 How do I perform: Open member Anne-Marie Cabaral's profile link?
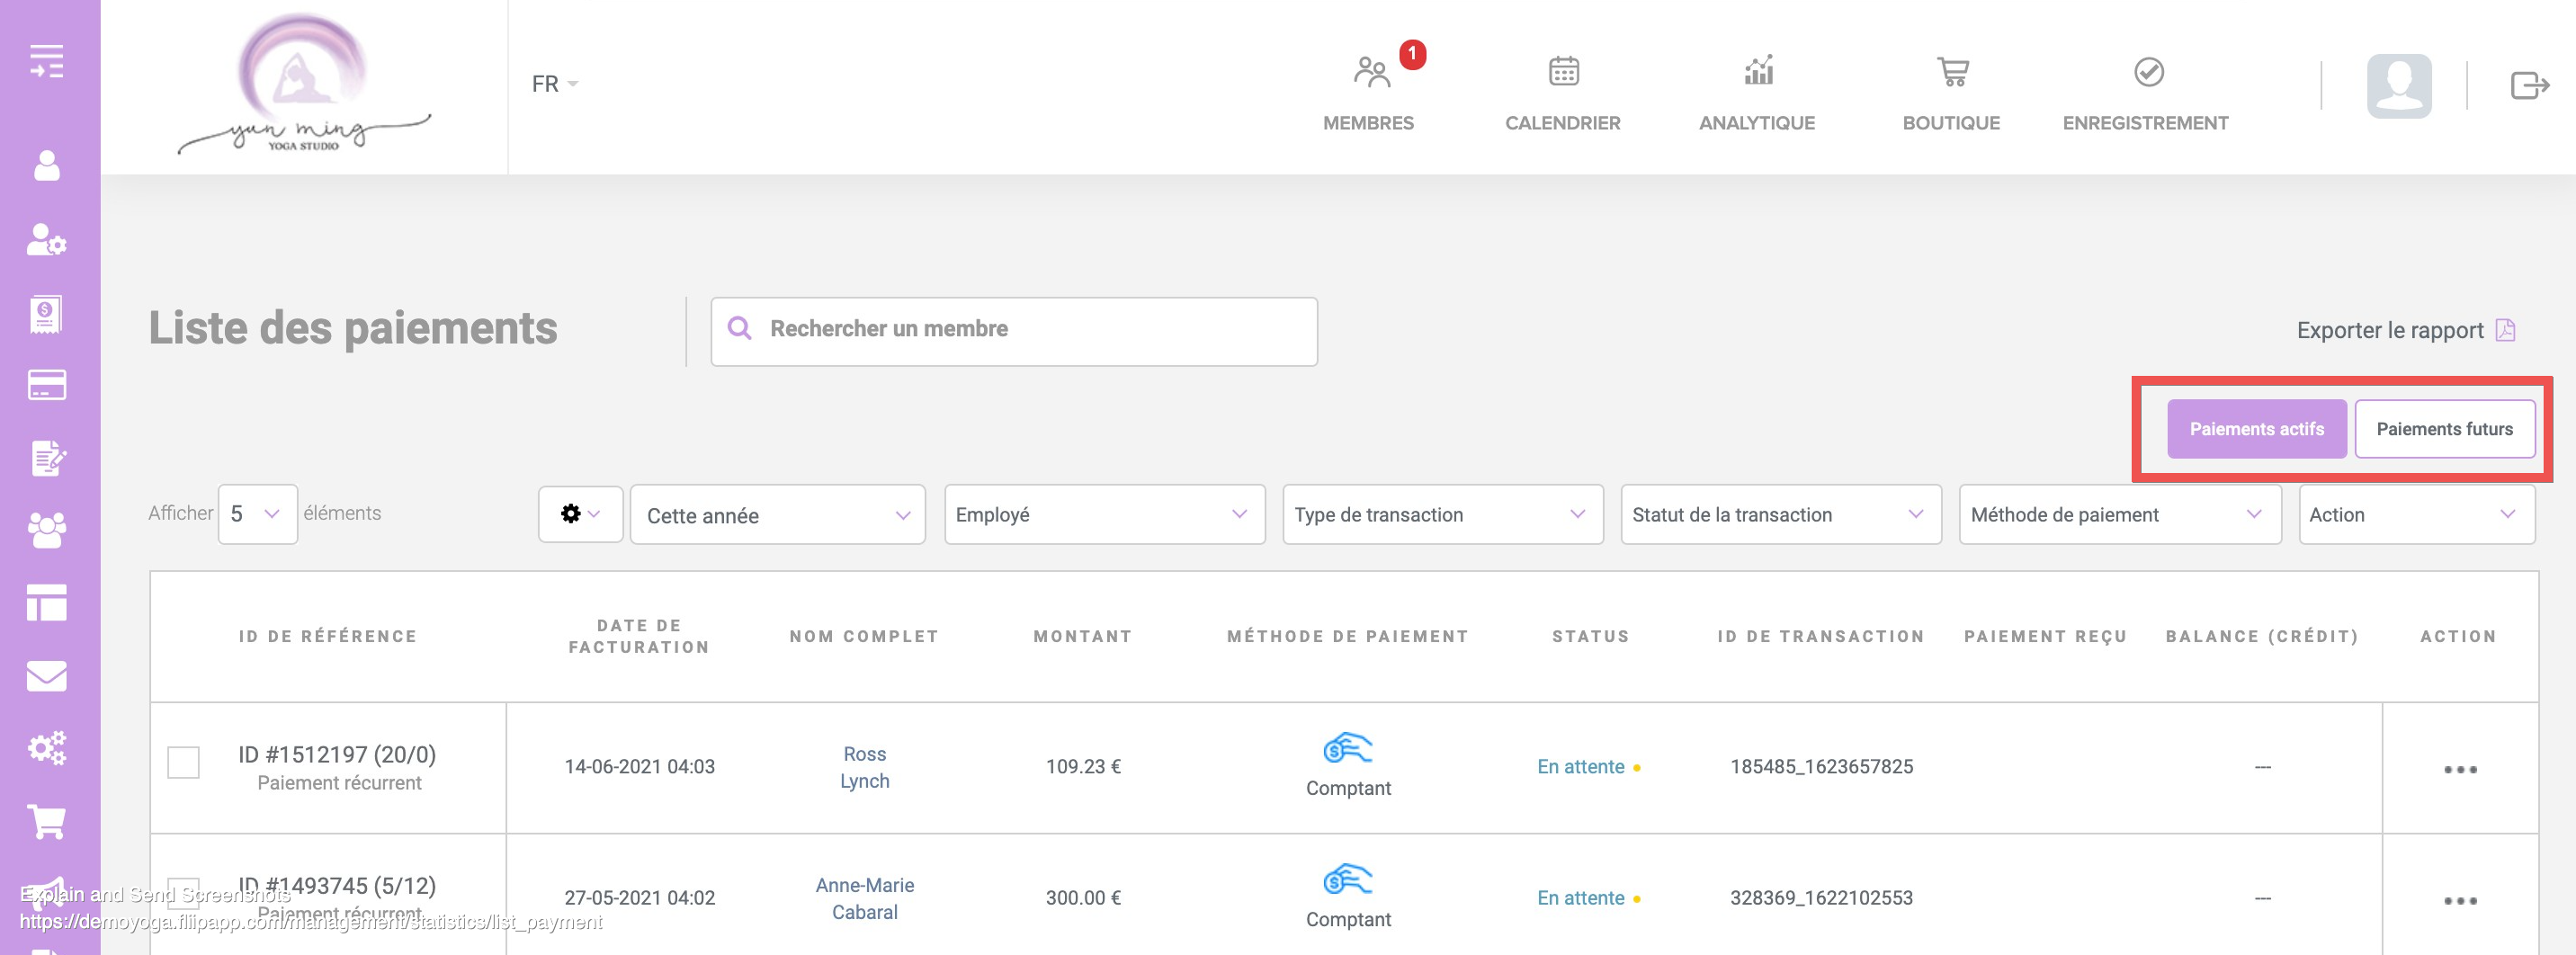click(864, 898)
